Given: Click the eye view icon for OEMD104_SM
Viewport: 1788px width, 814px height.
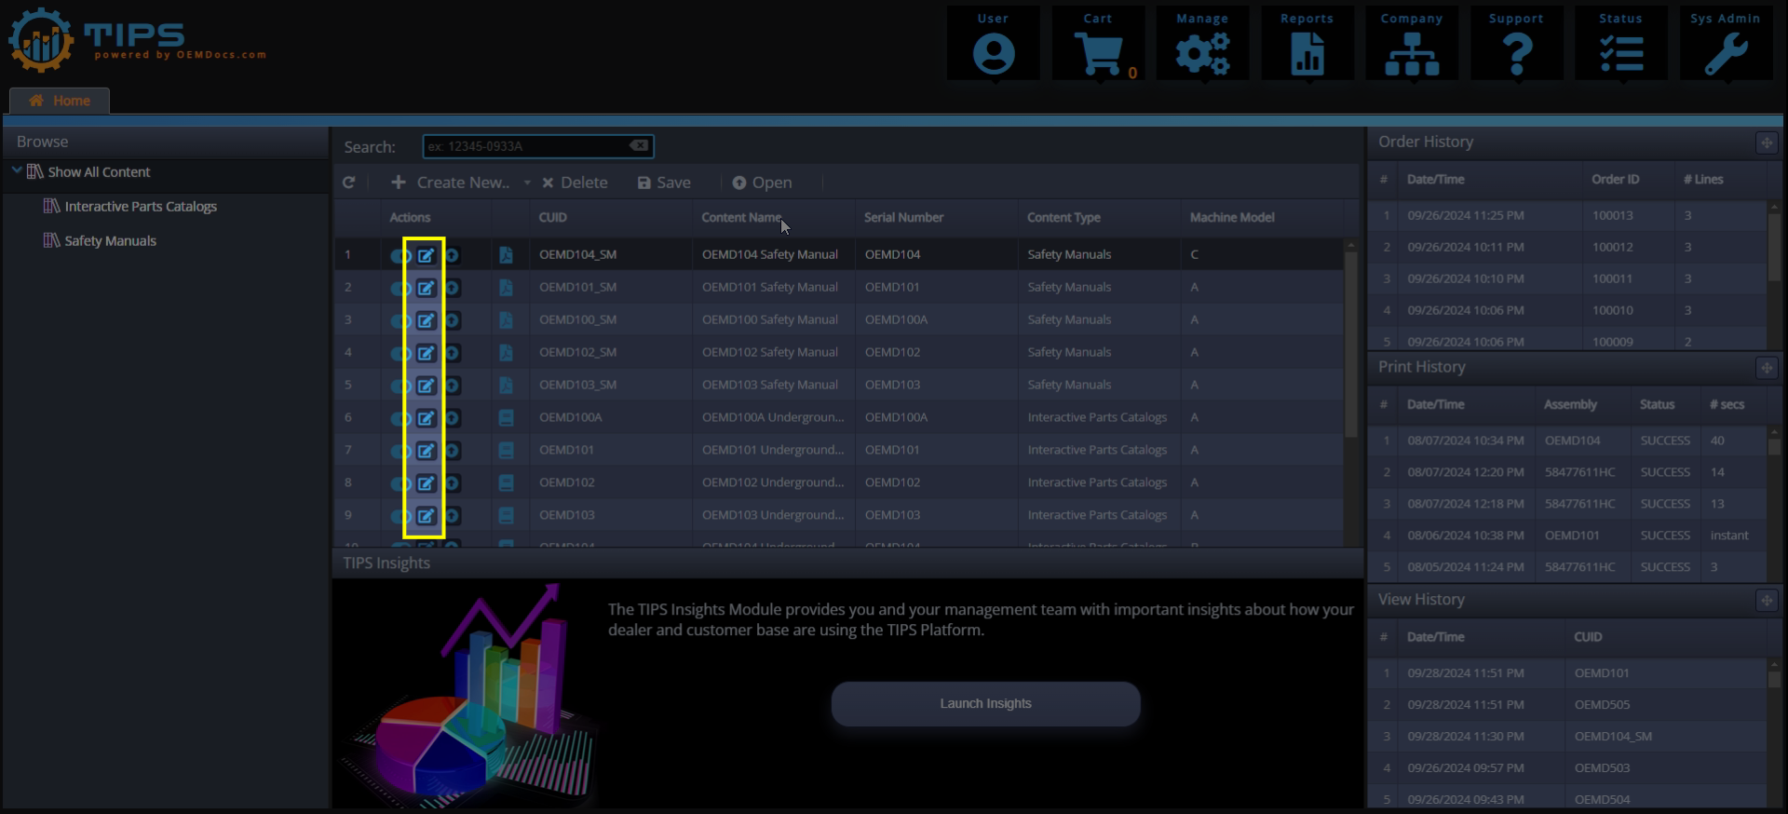Looking at the screenshot, I should (x=400, y=255).
